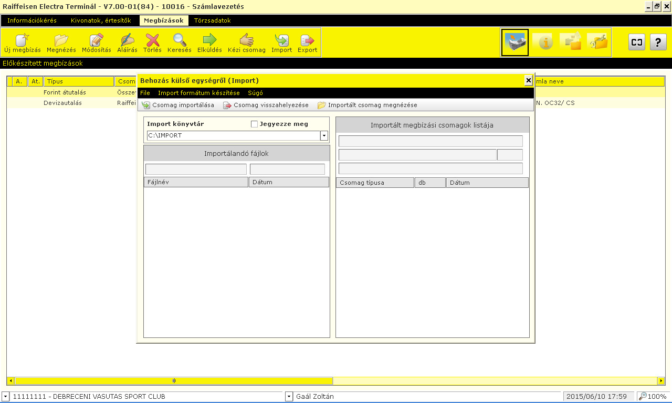Click the date filter field above Dátum
The height and width of the screenshot is (403, 672).
287,169
